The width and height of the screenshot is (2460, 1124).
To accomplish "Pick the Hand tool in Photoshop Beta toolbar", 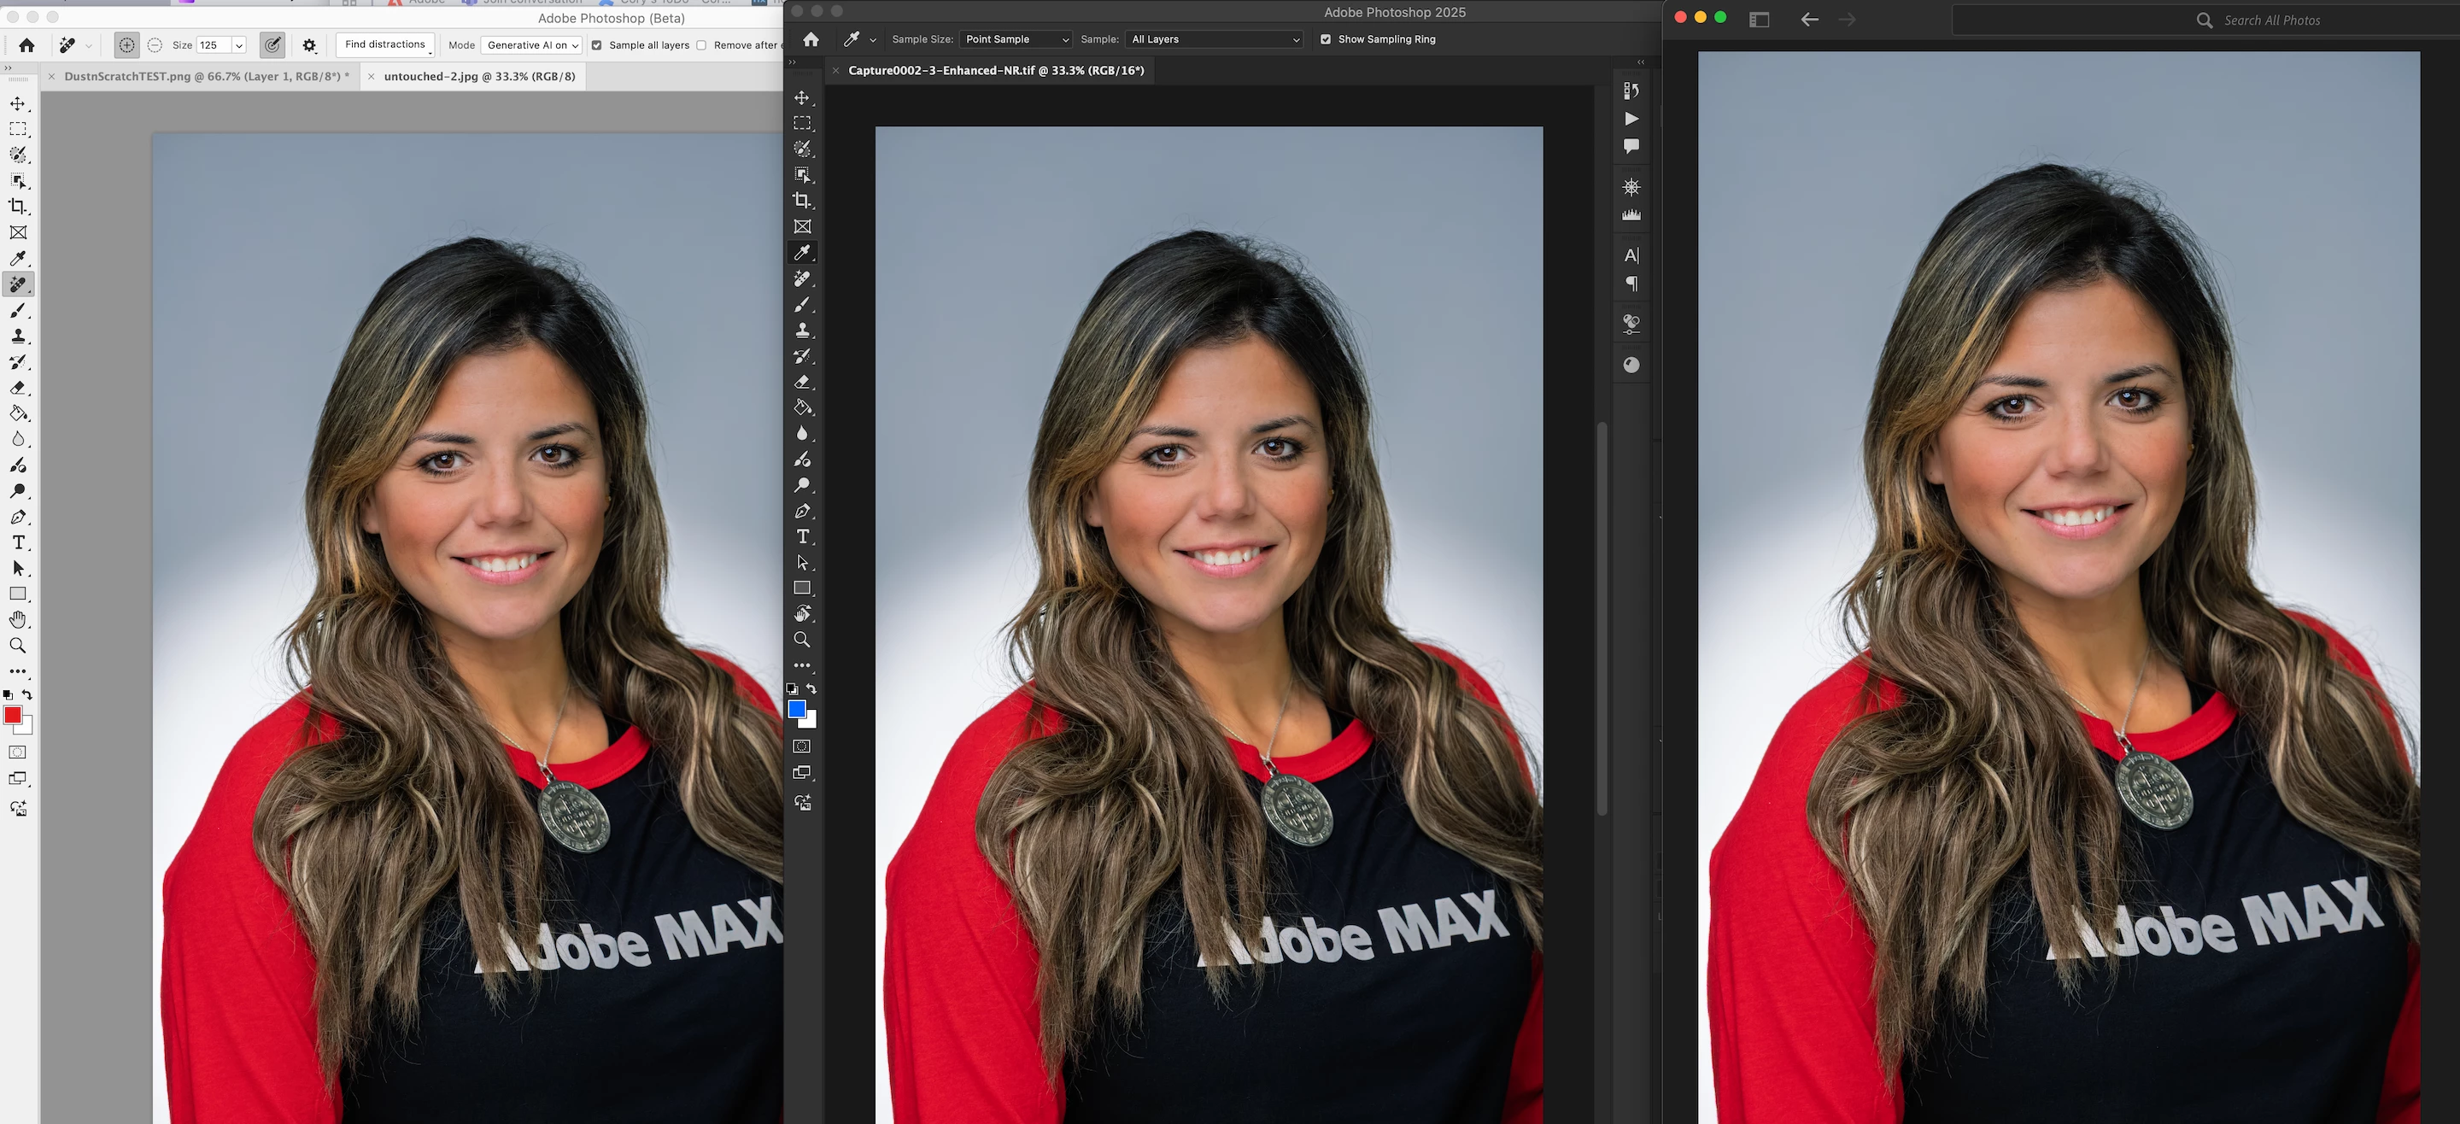I will (x=18, y=620).
